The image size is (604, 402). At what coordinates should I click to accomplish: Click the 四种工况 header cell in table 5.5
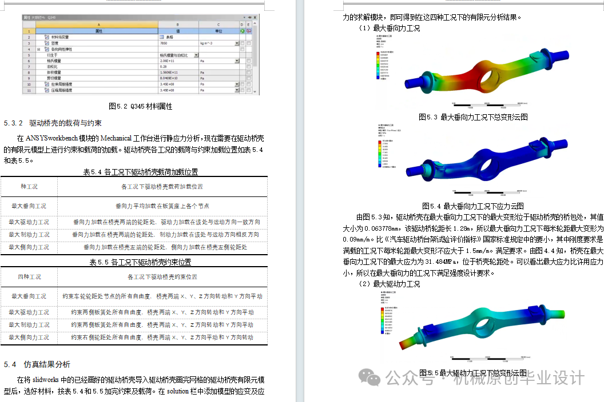click(29, 277)
